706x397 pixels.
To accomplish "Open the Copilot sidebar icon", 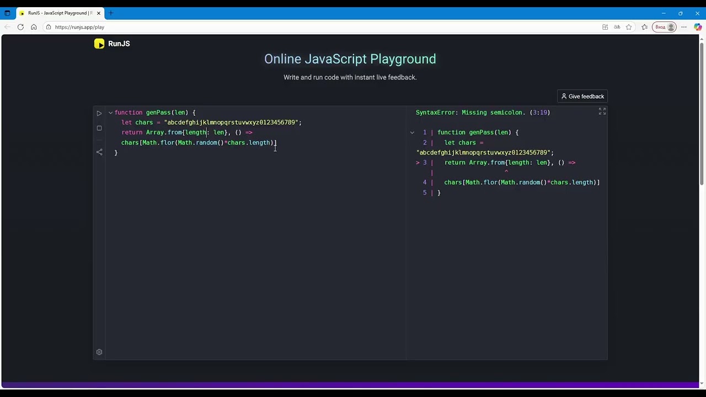I will (698, 27).
